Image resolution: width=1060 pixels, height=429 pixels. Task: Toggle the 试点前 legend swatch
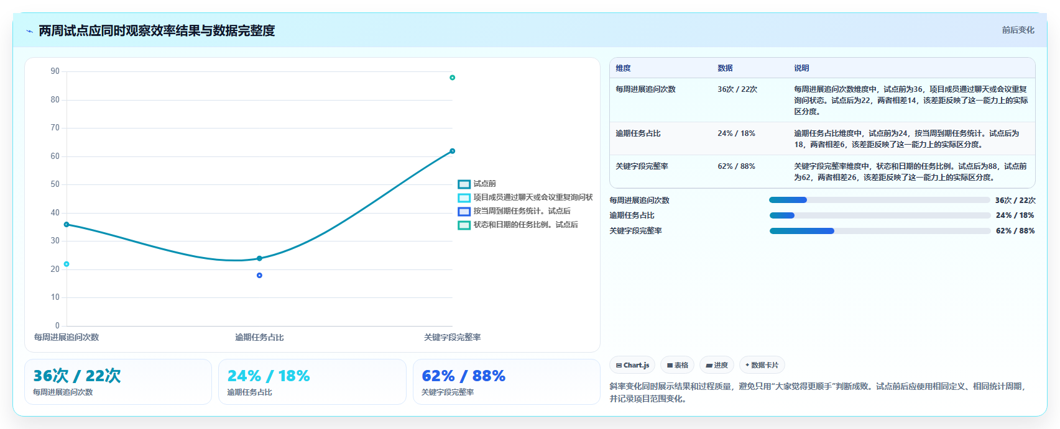pos(464,184)
